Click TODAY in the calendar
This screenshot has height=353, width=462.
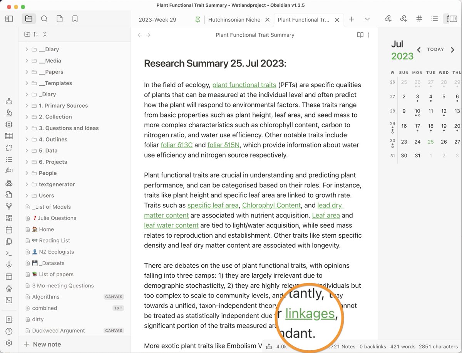click(435, 49)
